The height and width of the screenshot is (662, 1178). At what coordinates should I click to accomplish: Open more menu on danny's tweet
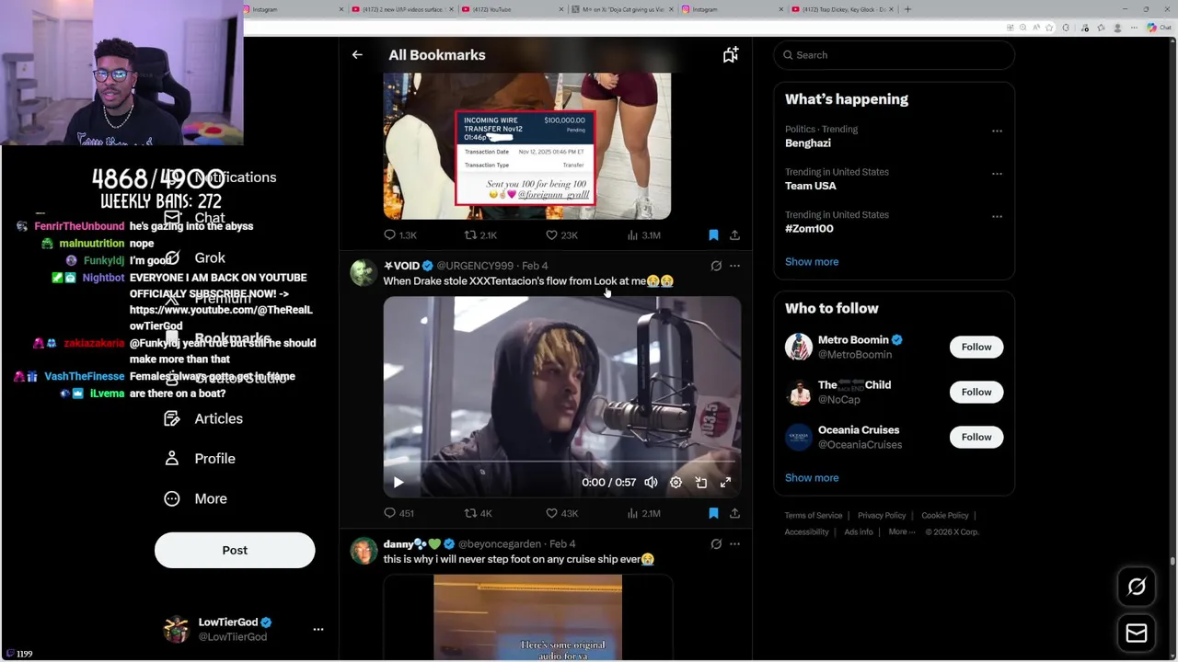[x=734, y=544]
